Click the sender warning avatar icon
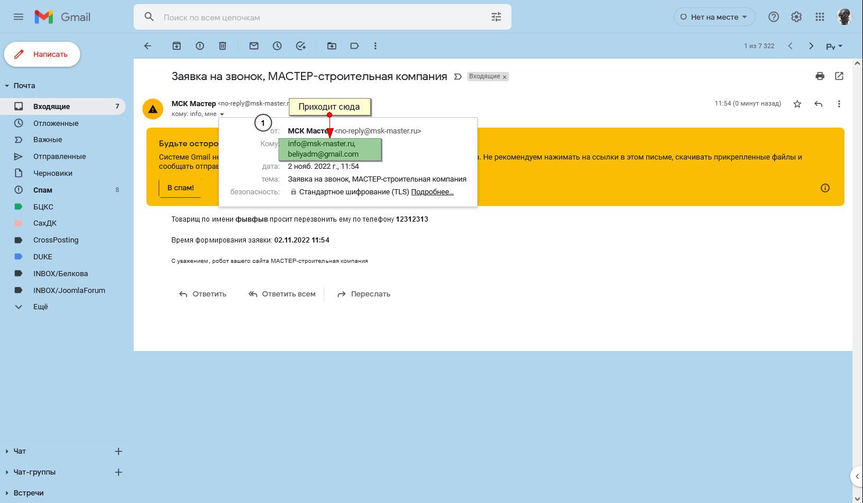 [x=153, y=109]
